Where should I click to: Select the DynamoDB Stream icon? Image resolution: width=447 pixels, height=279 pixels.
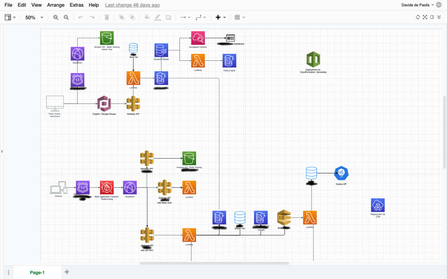click(161, 50)
